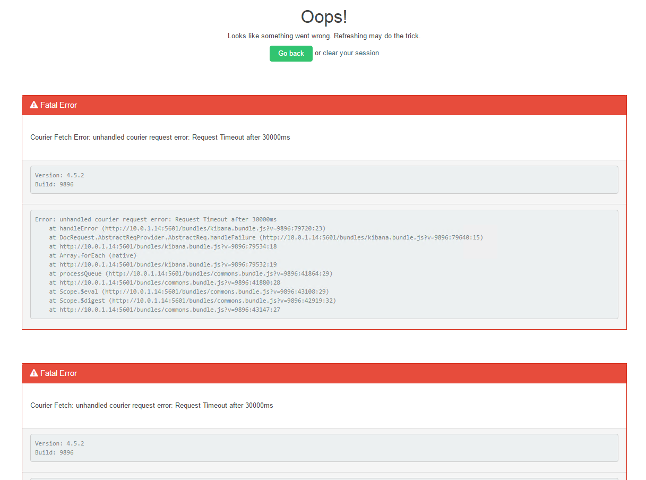Click the 'Error: unhandled courier request error' stack trace line
The image size is (646, 480).
156,219
